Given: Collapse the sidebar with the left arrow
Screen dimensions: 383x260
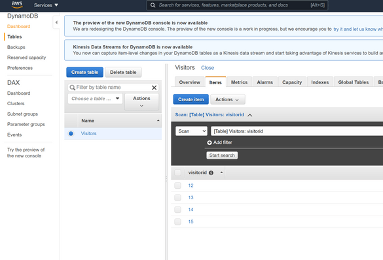Looking at the screenshot, I should [x=56, y=22].
